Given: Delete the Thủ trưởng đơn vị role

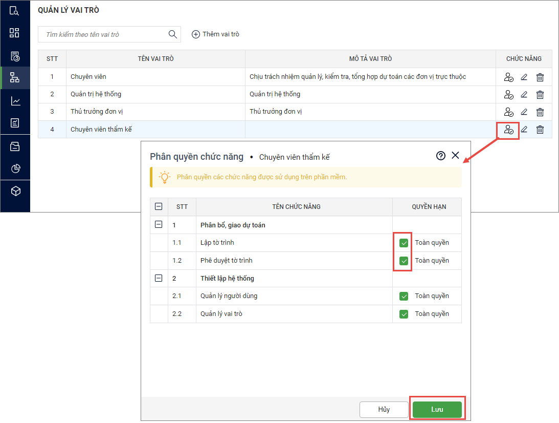Looking at the screenshot, I should [540, 112].
